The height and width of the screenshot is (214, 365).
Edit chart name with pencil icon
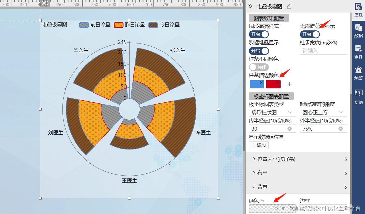pos(289,6)
